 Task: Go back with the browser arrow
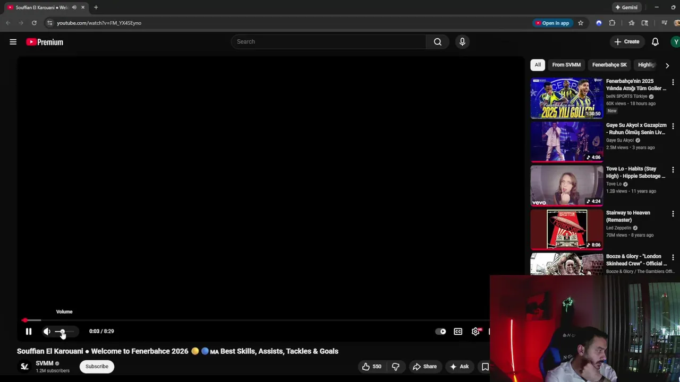coord(8,23)
